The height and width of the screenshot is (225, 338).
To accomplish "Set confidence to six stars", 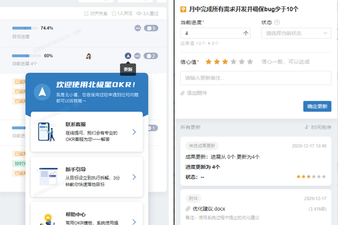I will (x=250, y=62).
